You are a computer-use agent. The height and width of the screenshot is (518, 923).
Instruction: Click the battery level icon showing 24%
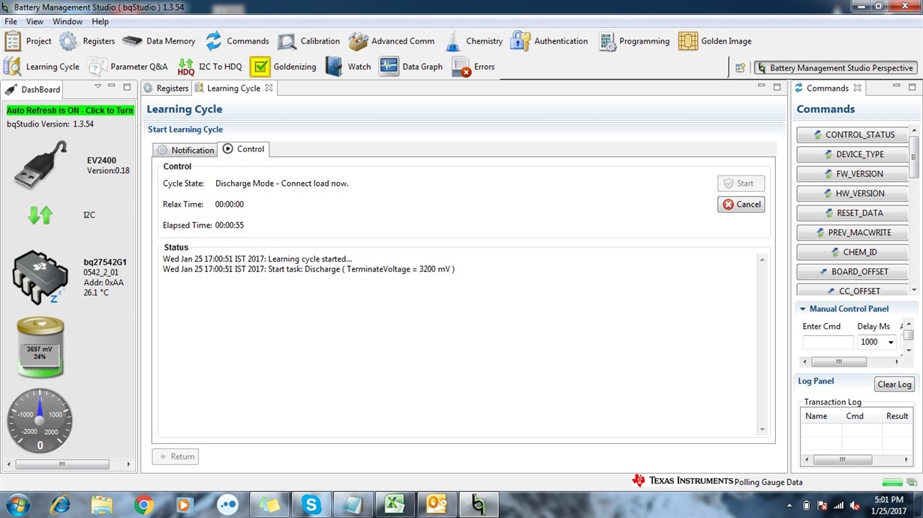click(41, 347)
